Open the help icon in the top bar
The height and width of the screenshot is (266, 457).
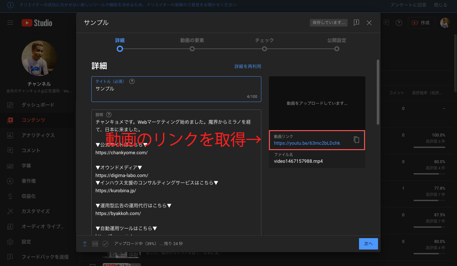pyautogui.click(x=399, y=23)
